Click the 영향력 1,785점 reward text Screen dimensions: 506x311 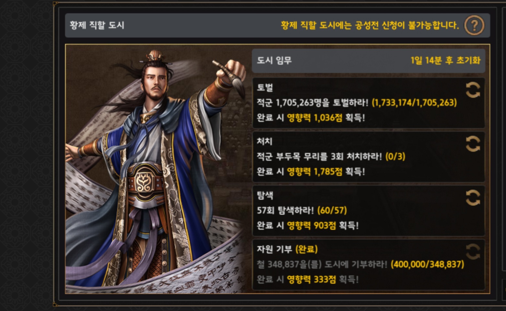pyautogui.click(x=314, y=172)
